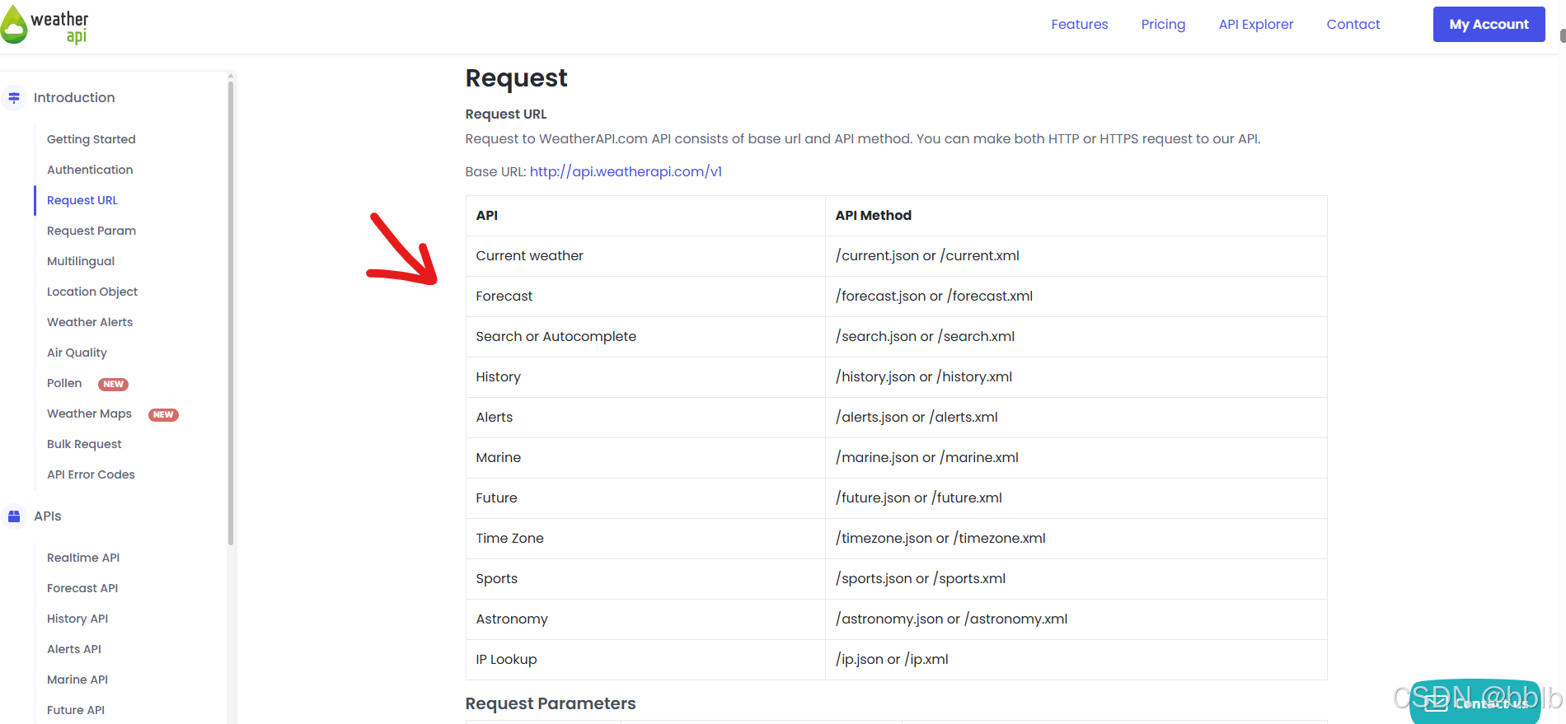This screenshot has width=1566, height=724.
Task: Go to Bulk Request docs
Action: pos(84,444)
